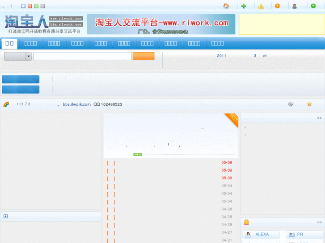This screenshot has width=325, height=243.
Task: Open the ALEXA query button
Action: click(x=261, y=235)
